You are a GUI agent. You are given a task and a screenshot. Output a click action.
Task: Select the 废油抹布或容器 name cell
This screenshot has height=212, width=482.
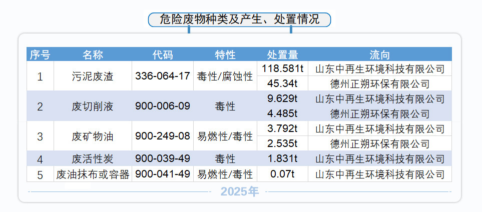point(93,174)
